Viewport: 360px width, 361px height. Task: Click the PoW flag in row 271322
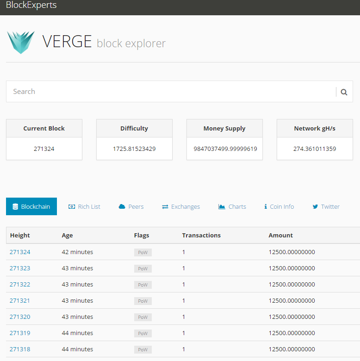click(x=143, y=285)
